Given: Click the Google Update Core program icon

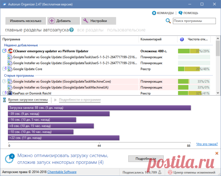Looking at the screenshot, I should pos(10,69).
